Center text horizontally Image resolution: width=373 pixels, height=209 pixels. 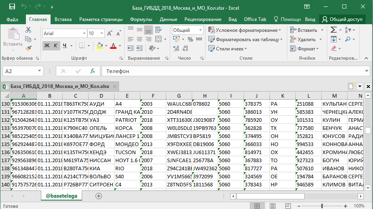[x=140, y=39]
